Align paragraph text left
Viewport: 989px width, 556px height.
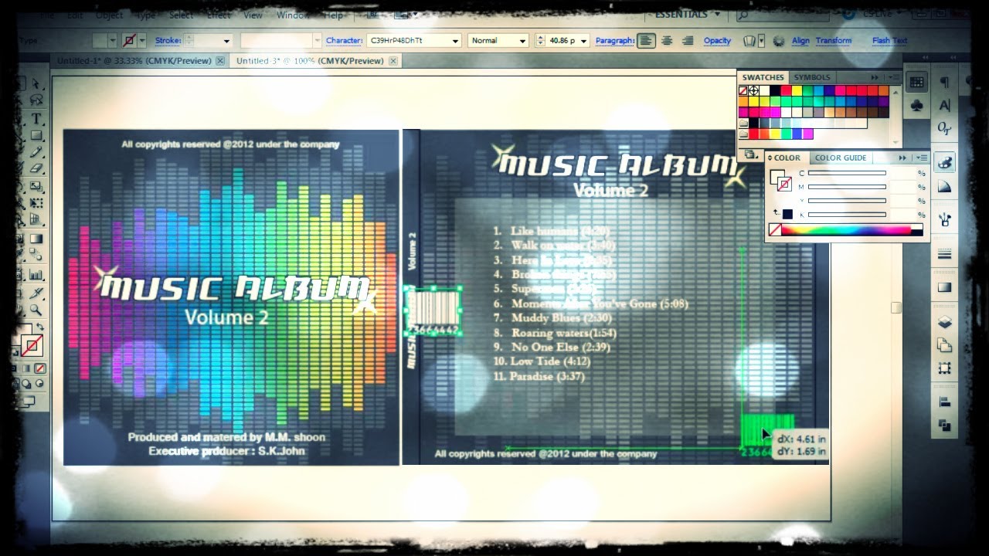coord(647,41)
